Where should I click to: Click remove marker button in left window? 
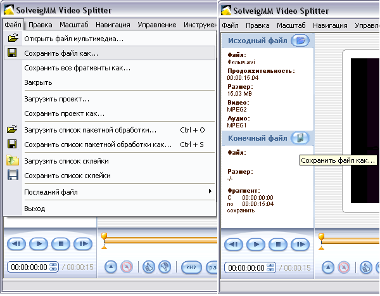[x=127, y=267]
